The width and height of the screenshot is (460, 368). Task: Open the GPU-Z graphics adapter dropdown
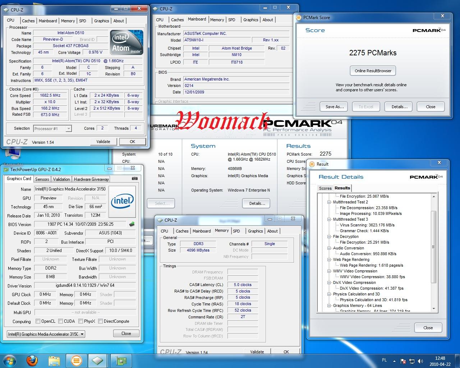coord(46,334)
